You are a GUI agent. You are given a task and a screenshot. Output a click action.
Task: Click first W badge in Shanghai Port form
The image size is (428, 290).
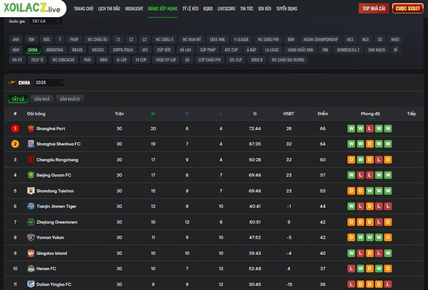pyautogui.click(x=351, y=129)
